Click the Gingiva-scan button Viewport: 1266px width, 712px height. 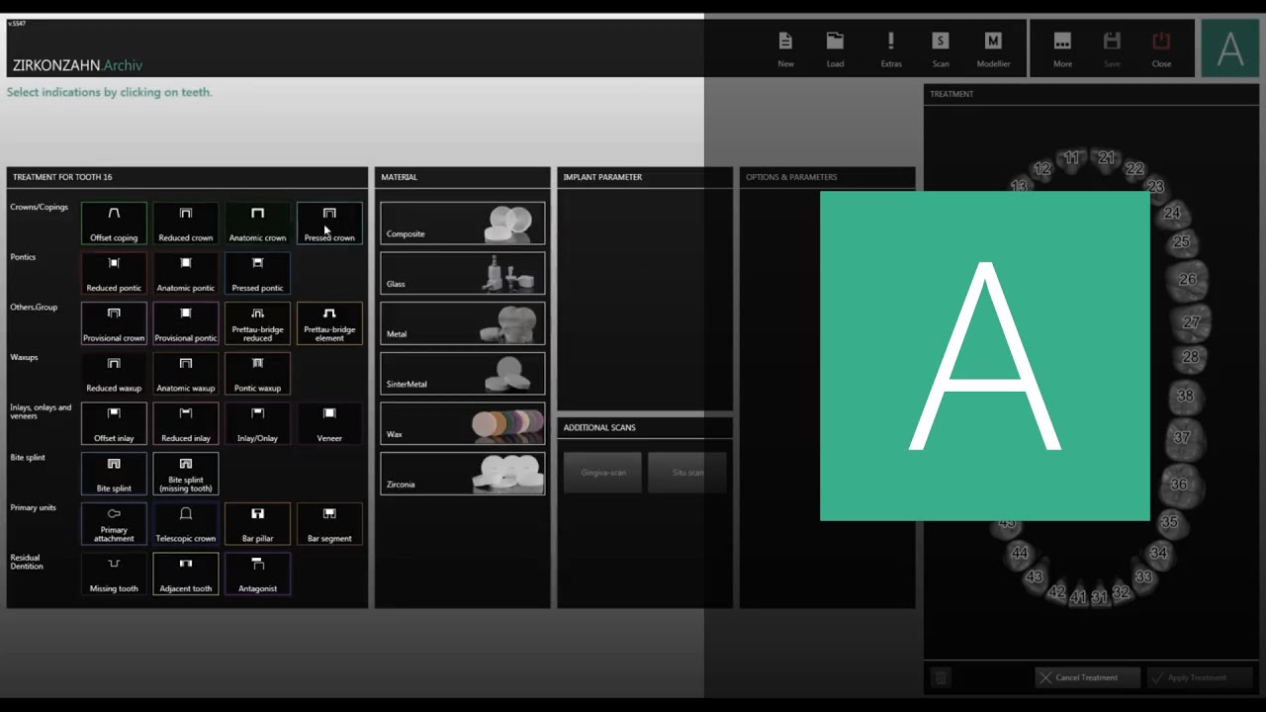(603, 473)
